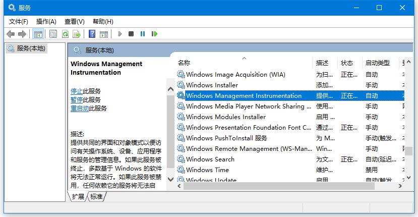The image size is (418, 217).
Task: Minimize the 服务 window
Action: tap(356, 8)
